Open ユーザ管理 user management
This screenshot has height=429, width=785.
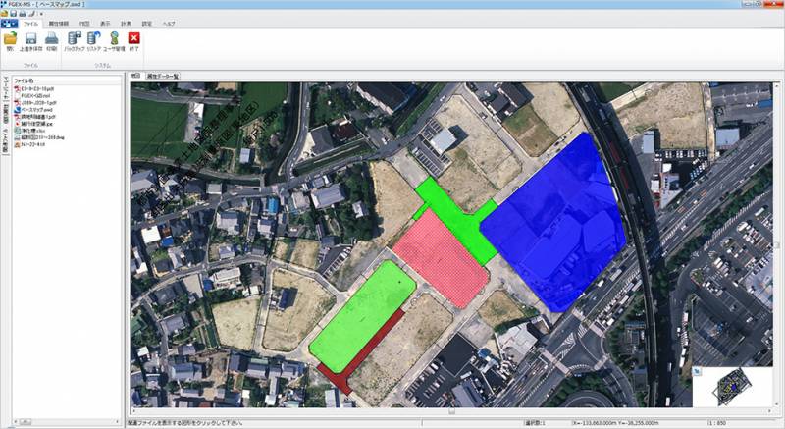point(115,40)
